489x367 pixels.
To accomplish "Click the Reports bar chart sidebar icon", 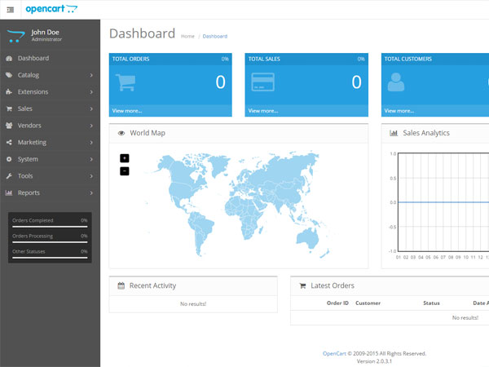I will pyautogui.click(x=9, y=193).
